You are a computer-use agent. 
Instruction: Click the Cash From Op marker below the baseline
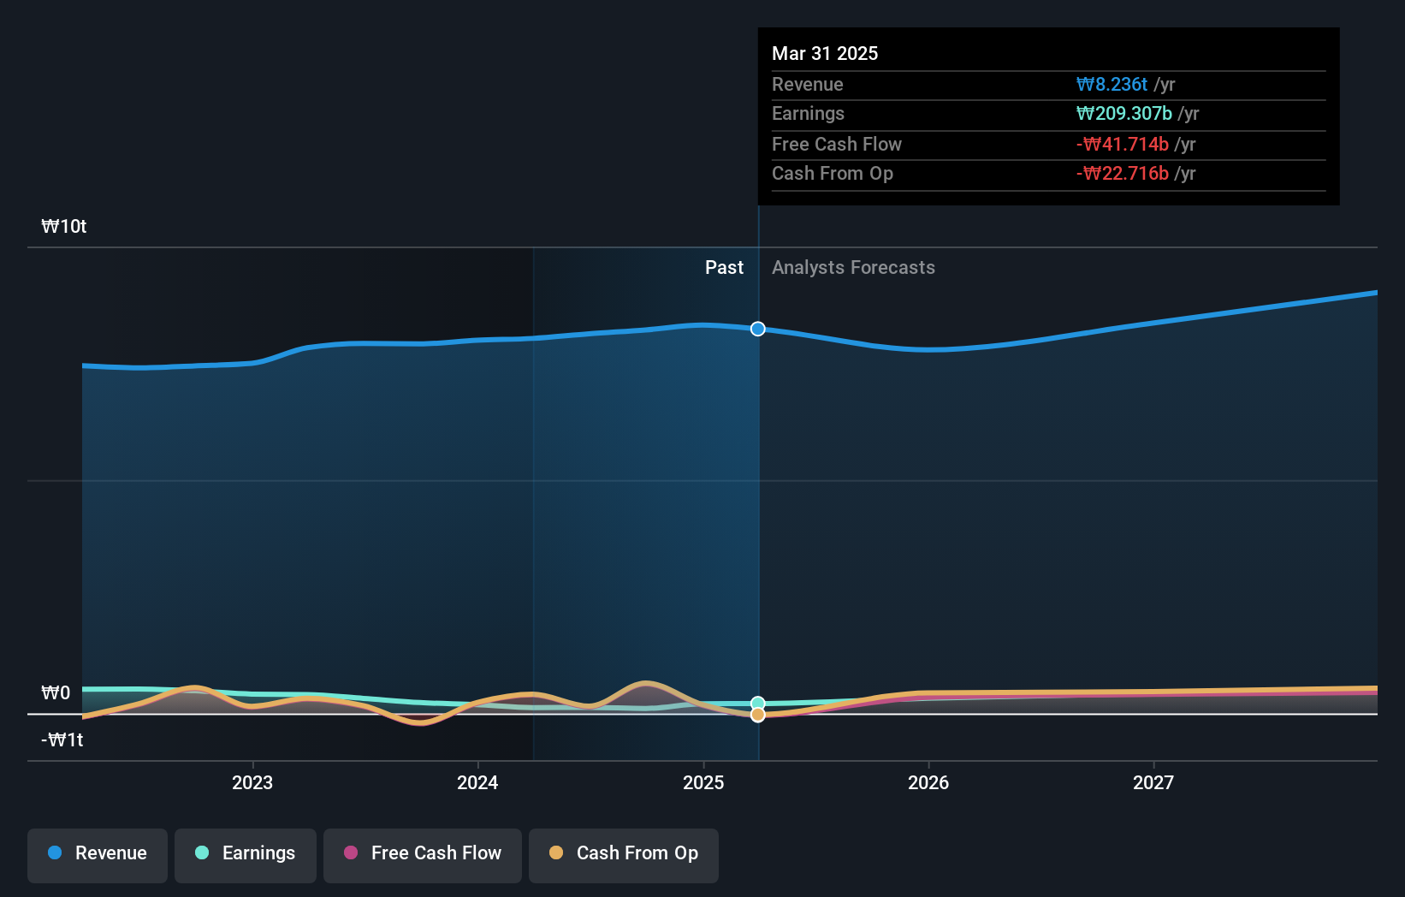tap(757, 715)
